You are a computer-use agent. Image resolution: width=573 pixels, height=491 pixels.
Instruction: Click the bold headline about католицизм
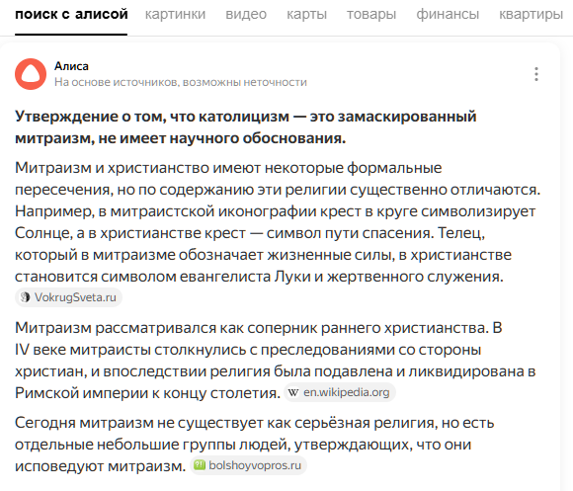point(246,127)
